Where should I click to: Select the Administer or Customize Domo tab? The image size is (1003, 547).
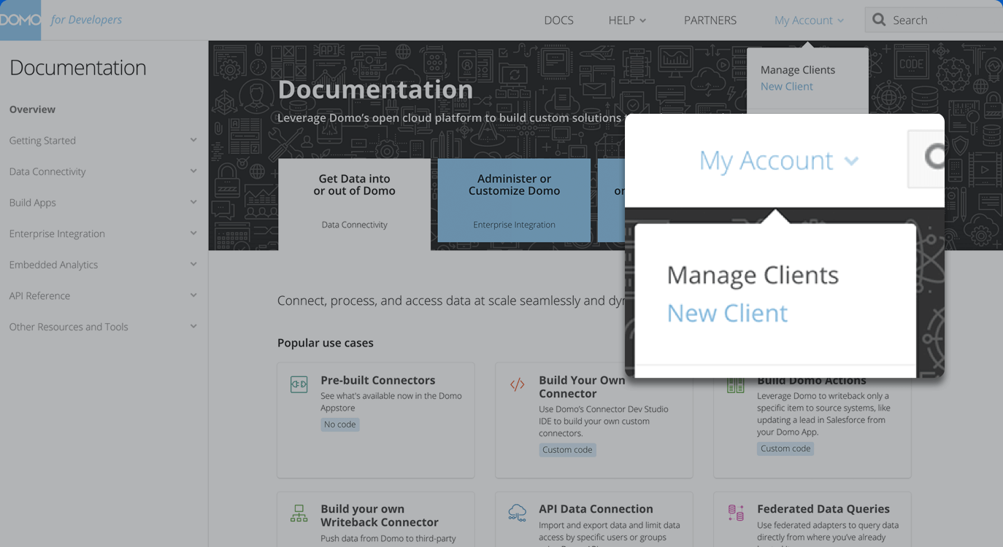pos(514,201)
